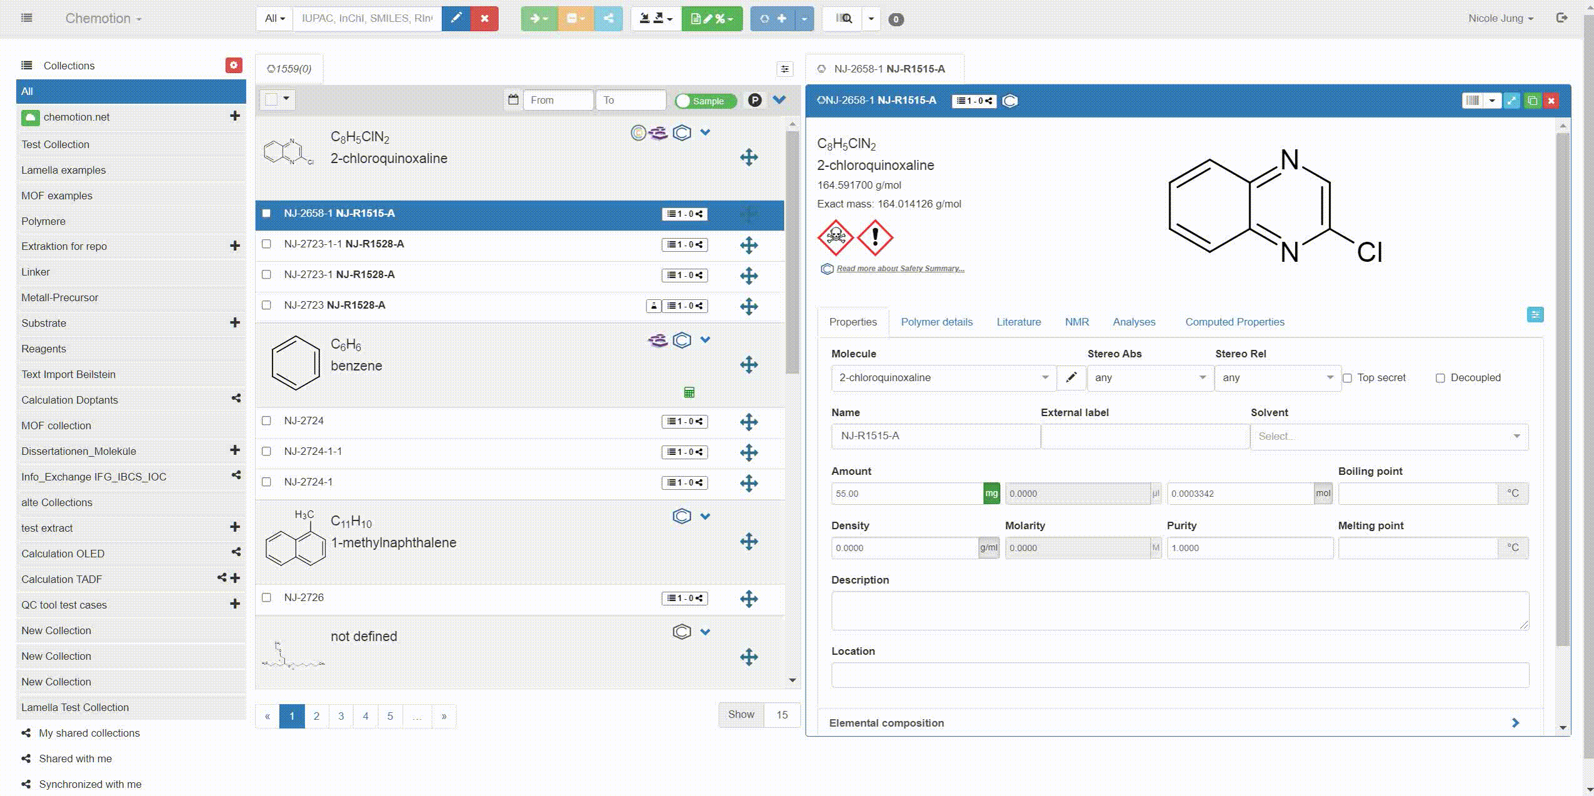The image size is (1594, 796).
Task: Click the share/export icon in toolbar
Action: [608, 18]
